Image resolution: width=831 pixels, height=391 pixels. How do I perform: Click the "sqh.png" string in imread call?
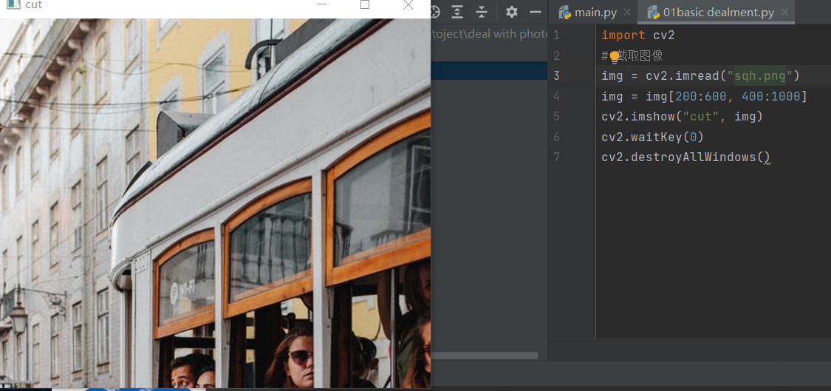[759, 76]
